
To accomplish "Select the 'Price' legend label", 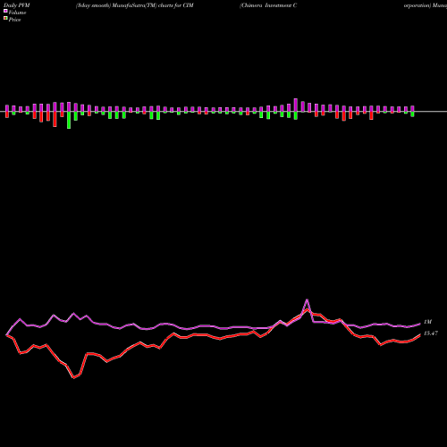I will (14, 20).
